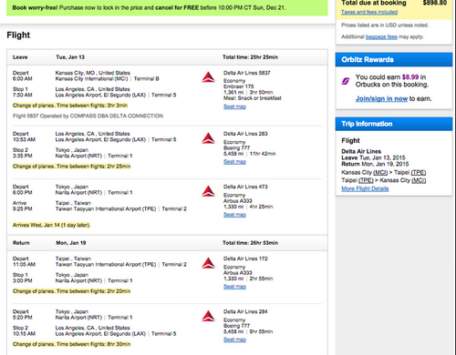Click the purple Orbucks rewards icon
This screenshot has width=456, height=355.
(x=346, y=81)
